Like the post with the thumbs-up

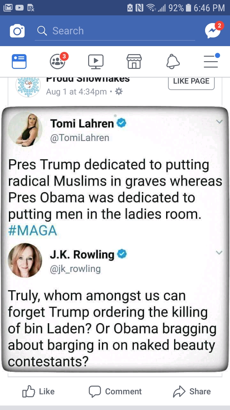click(38, 392)
